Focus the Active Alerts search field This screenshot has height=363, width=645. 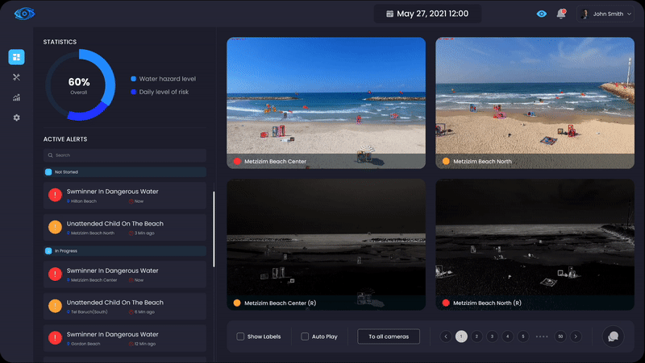pos(125,155)
